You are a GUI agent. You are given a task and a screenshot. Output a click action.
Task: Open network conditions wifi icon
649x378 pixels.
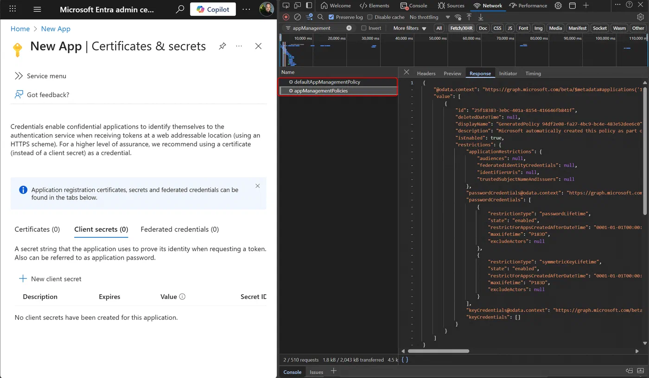coord(458,17)
